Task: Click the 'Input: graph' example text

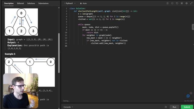Action: coord(30,40)
